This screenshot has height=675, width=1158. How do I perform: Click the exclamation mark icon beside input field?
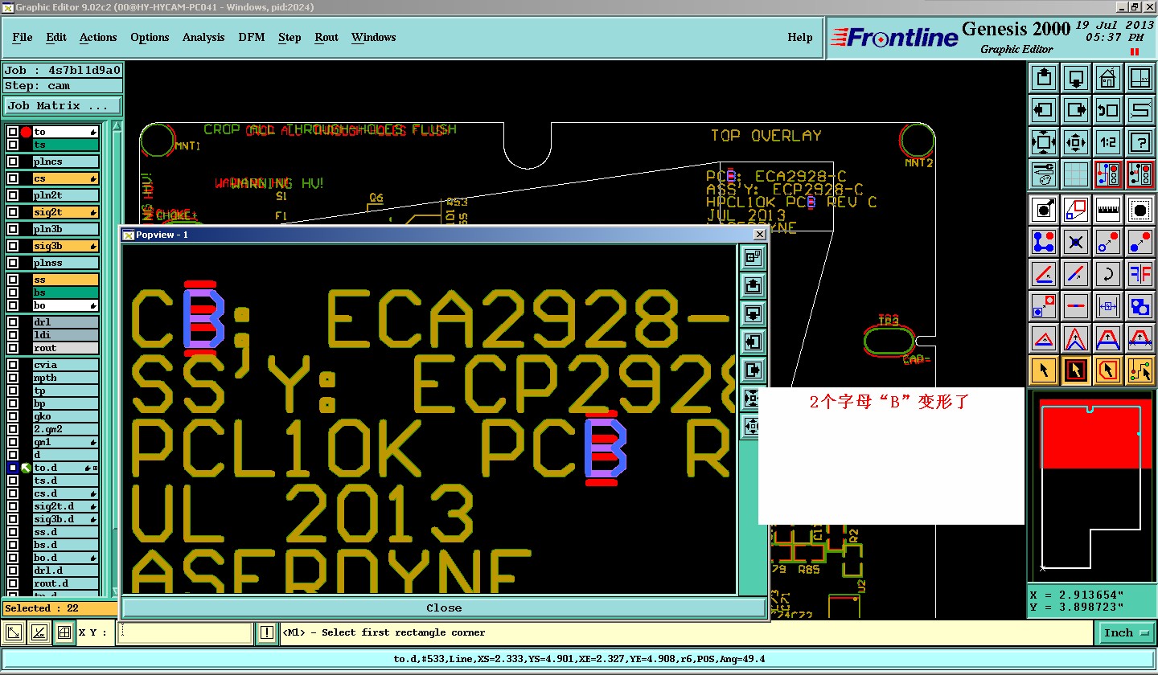267,633
